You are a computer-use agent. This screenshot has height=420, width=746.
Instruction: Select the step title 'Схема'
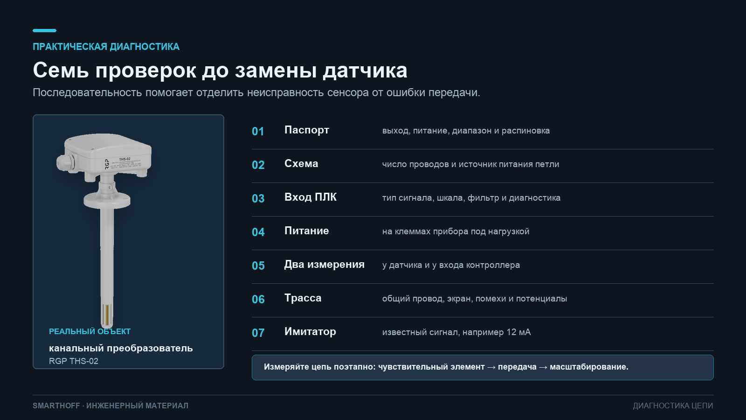point(301,164)
